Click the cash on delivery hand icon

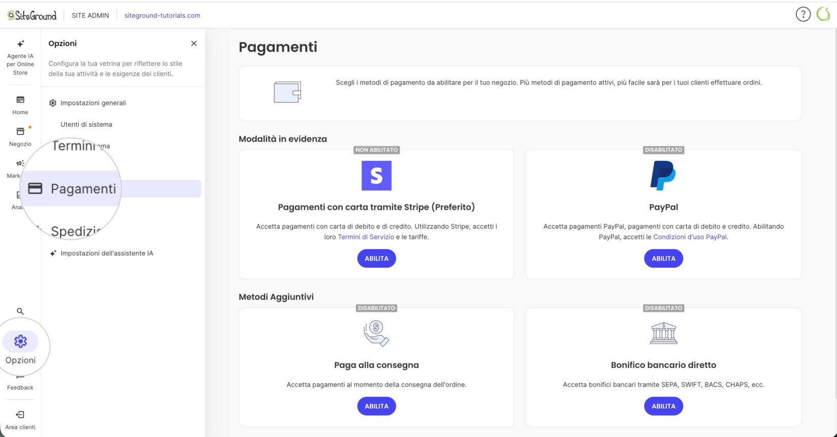(376, 334)
